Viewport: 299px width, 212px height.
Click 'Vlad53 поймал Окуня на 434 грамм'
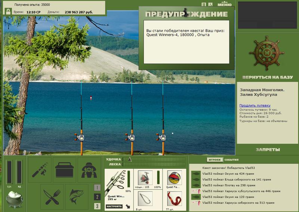pyautogui.click(x=228, y=174)
